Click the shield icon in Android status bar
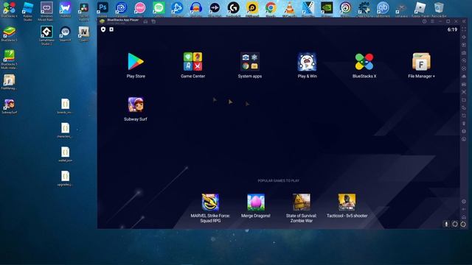Viewport: 472px width, 265px height. point(103,29)
